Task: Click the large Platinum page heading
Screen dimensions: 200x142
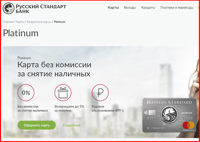Action: point(21,33)
